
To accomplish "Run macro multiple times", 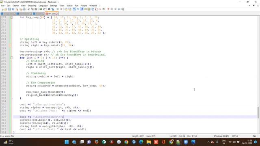I will tap(119, 9).
